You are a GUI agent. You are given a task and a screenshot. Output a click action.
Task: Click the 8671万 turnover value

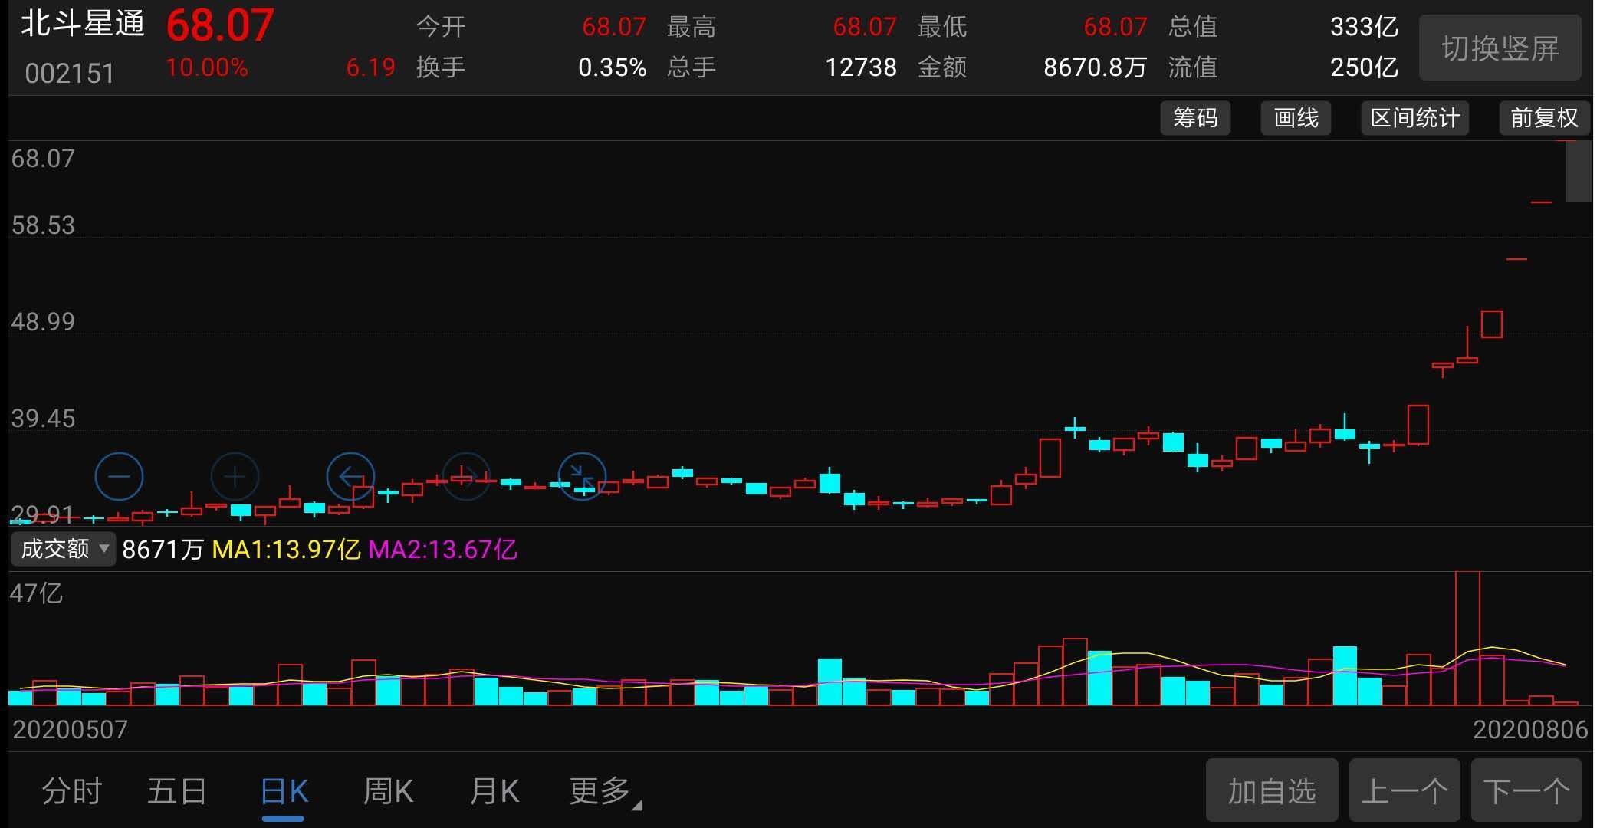[163, 550]
